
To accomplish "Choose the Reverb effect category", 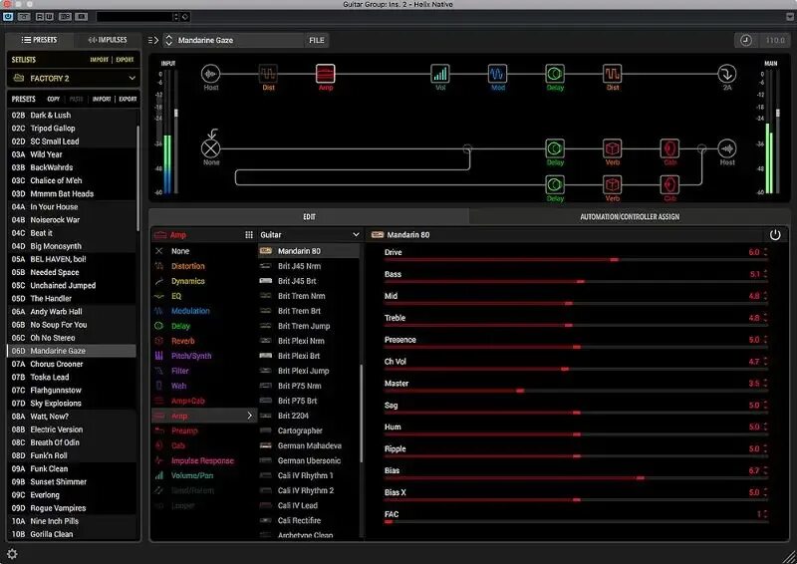I will click(x=182, y=341).
